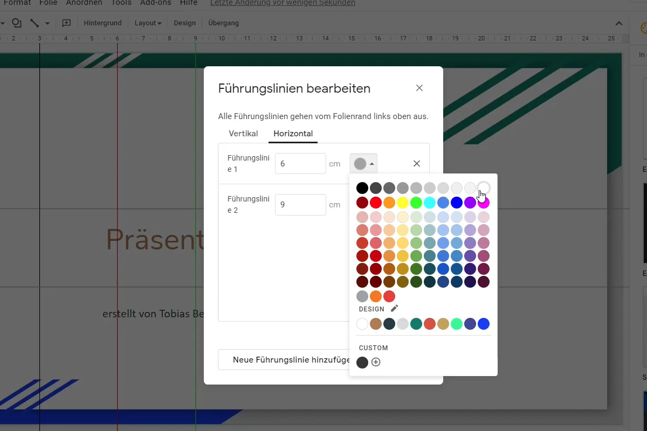Open the Folie menu
The image size is (647, 431).
pos(48,3)
